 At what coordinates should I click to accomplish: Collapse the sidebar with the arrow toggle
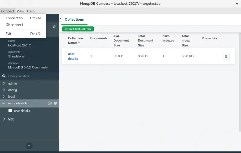pyautogui.click(x=60, y=19)
